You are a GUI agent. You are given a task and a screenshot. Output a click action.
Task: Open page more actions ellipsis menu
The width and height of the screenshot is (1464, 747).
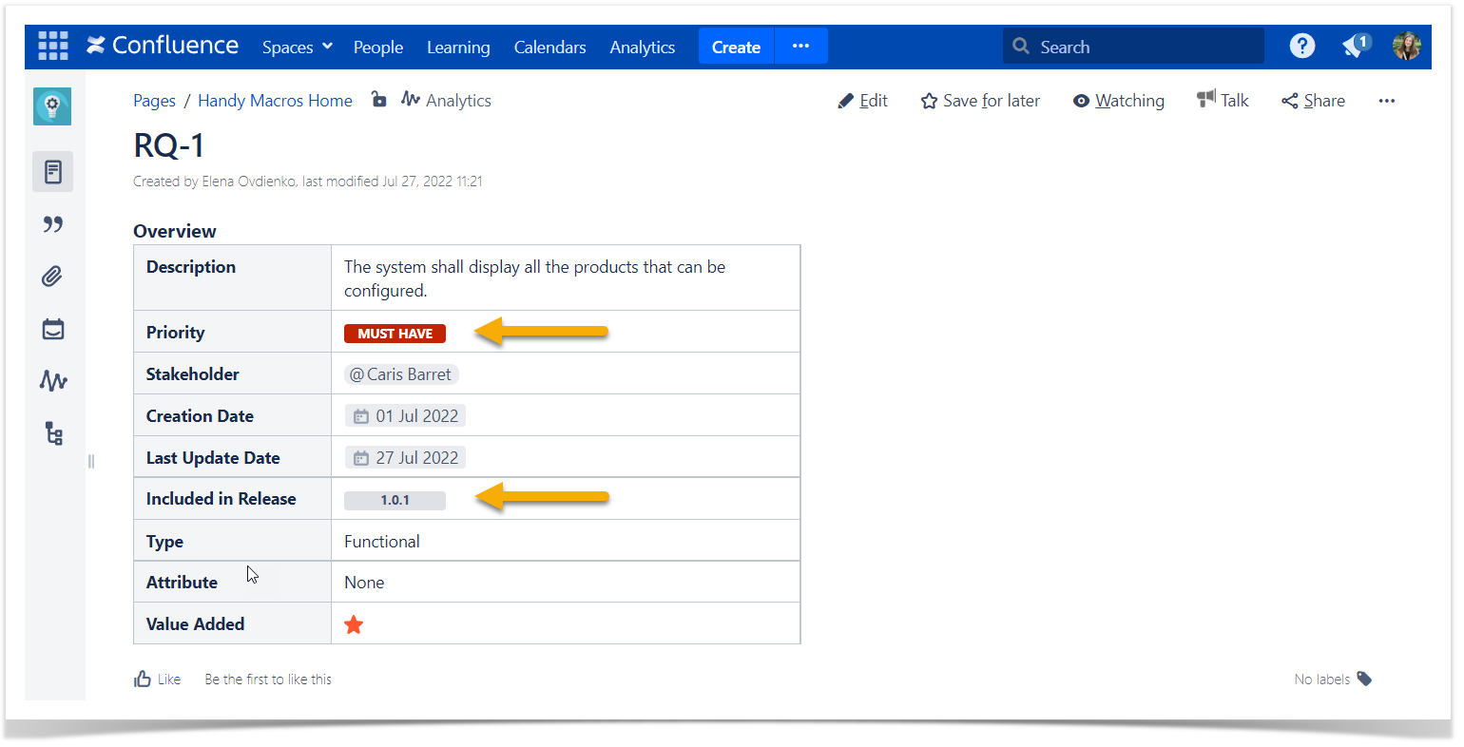coord(1386,101)
